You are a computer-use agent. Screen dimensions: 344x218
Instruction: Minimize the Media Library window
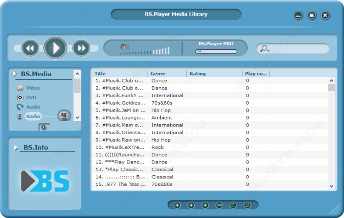[298, 15]
